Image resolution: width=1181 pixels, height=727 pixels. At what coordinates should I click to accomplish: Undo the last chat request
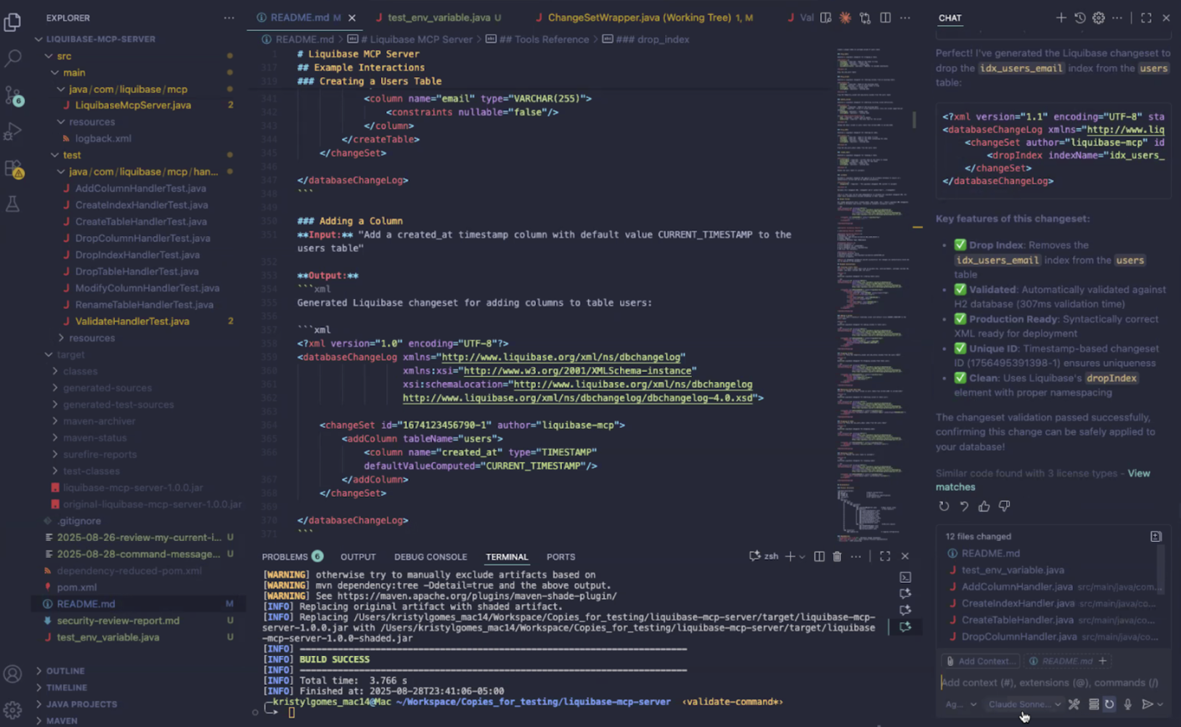click(x=964, y=506)
